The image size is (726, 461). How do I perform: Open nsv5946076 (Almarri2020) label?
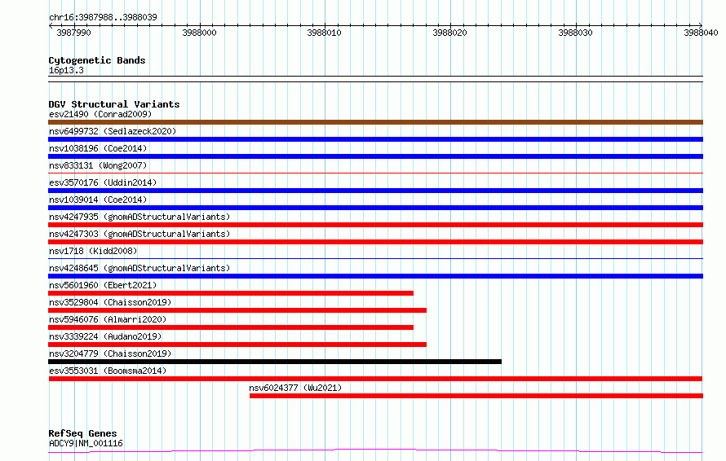point(108,319)
